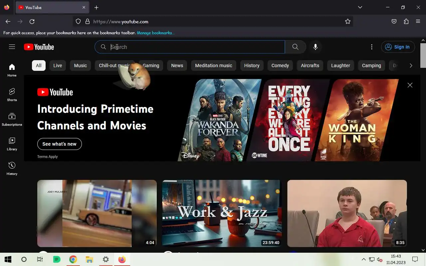This screenshot has width=426, height=266.
Task: Open the Joey Mularky car video thumbnail
Action: (x=97, y=213)
